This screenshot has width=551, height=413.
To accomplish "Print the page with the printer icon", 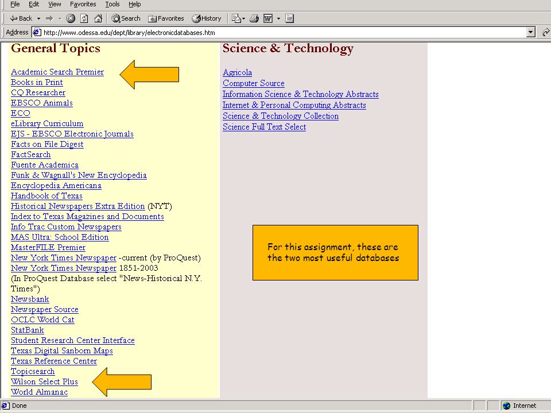I will pyautogui.click(x=254, y=18).
